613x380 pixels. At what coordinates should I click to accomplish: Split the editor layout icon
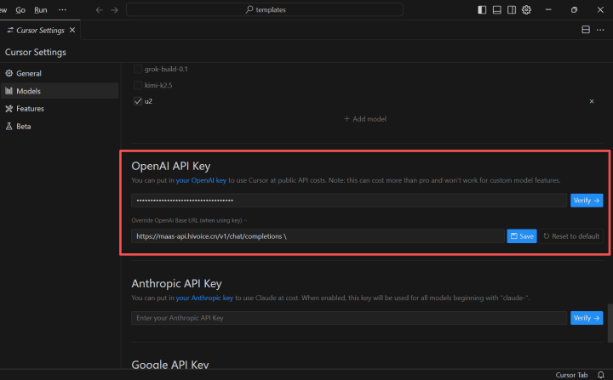coord(586,30)
